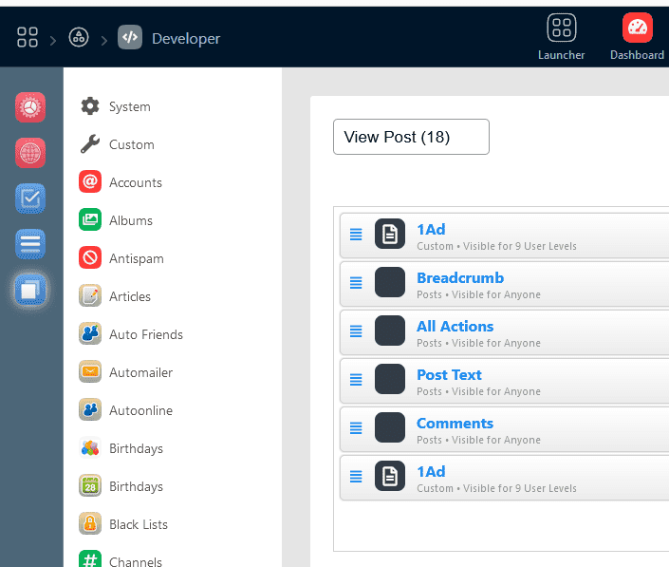Select the red clock icon in left strip
The height and width of the screenshot is (567, 669).
coord(30,107)
